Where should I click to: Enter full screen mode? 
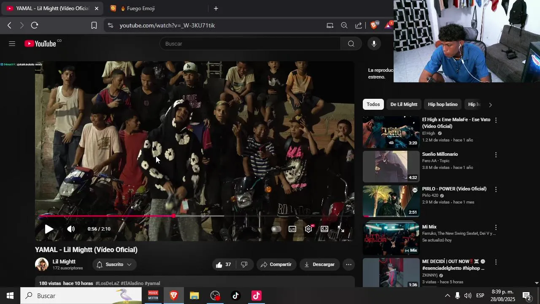click(341, 229)
